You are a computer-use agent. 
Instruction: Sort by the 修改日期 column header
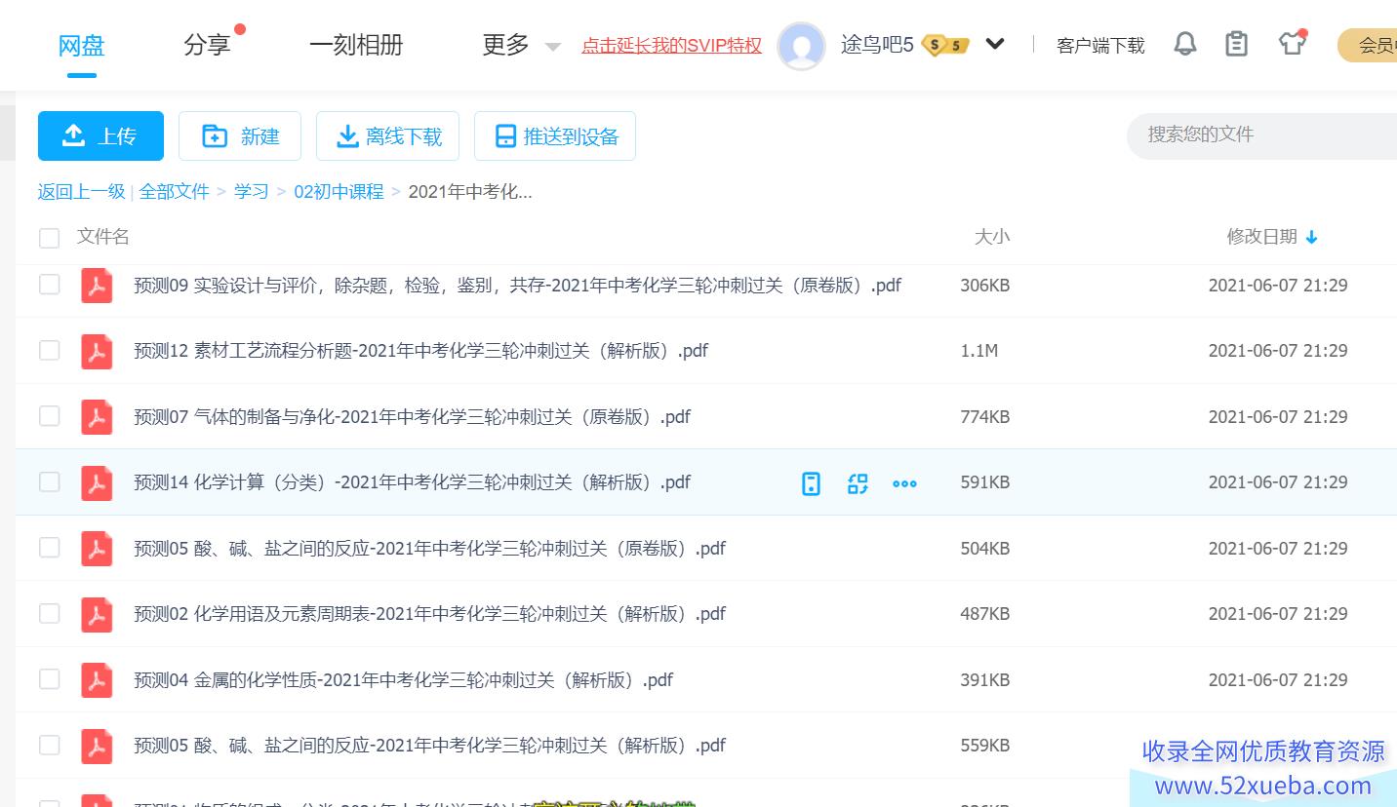pos(1262,237)
